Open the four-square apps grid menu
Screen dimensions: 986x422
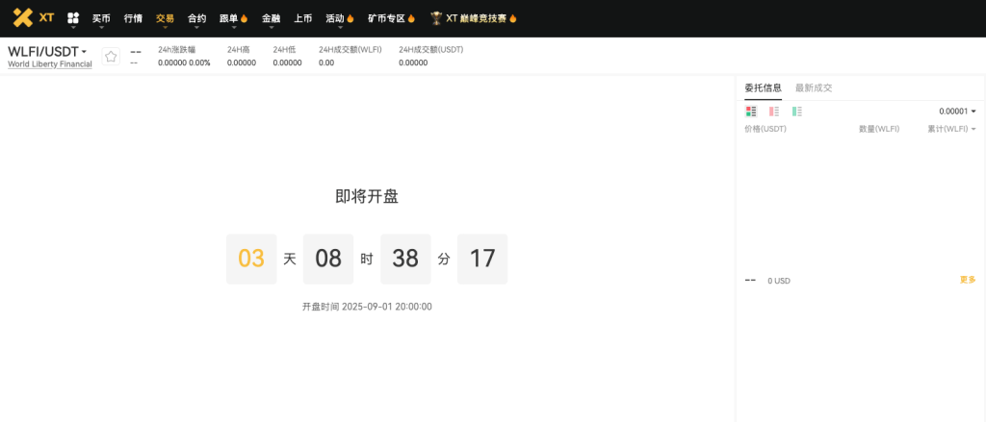(73, 18)
